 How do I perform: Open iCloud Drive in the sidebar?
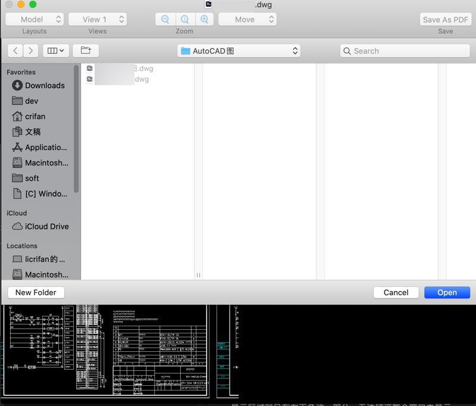pos(40,227)
